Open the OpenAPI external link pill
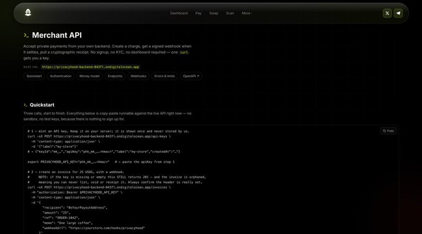 pos(191,76)
